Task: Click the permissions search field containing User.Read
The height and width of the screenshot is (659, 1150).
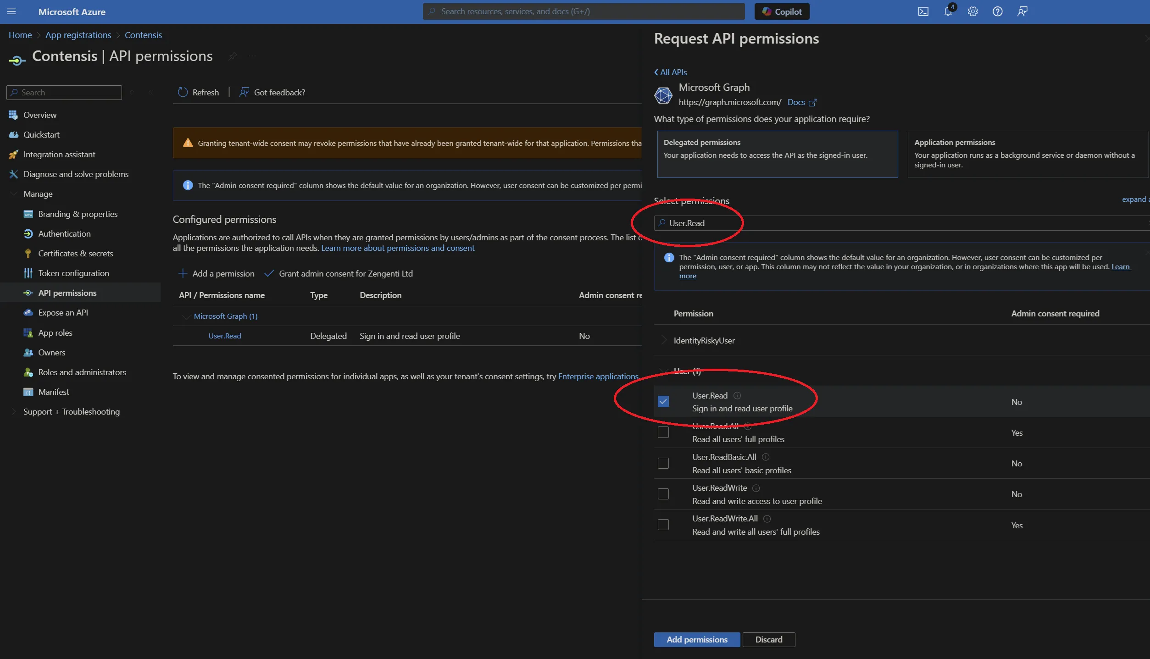Action: tap(901, 223)
